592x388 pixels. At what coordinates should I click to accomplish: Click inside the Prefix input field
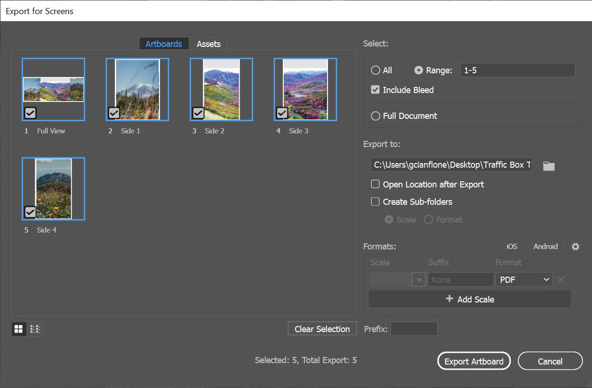tap(414, 329)
